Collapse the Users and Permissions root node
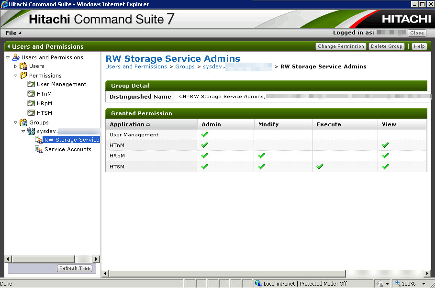Viewport: 435px width, 288px height. click(8, 58)
